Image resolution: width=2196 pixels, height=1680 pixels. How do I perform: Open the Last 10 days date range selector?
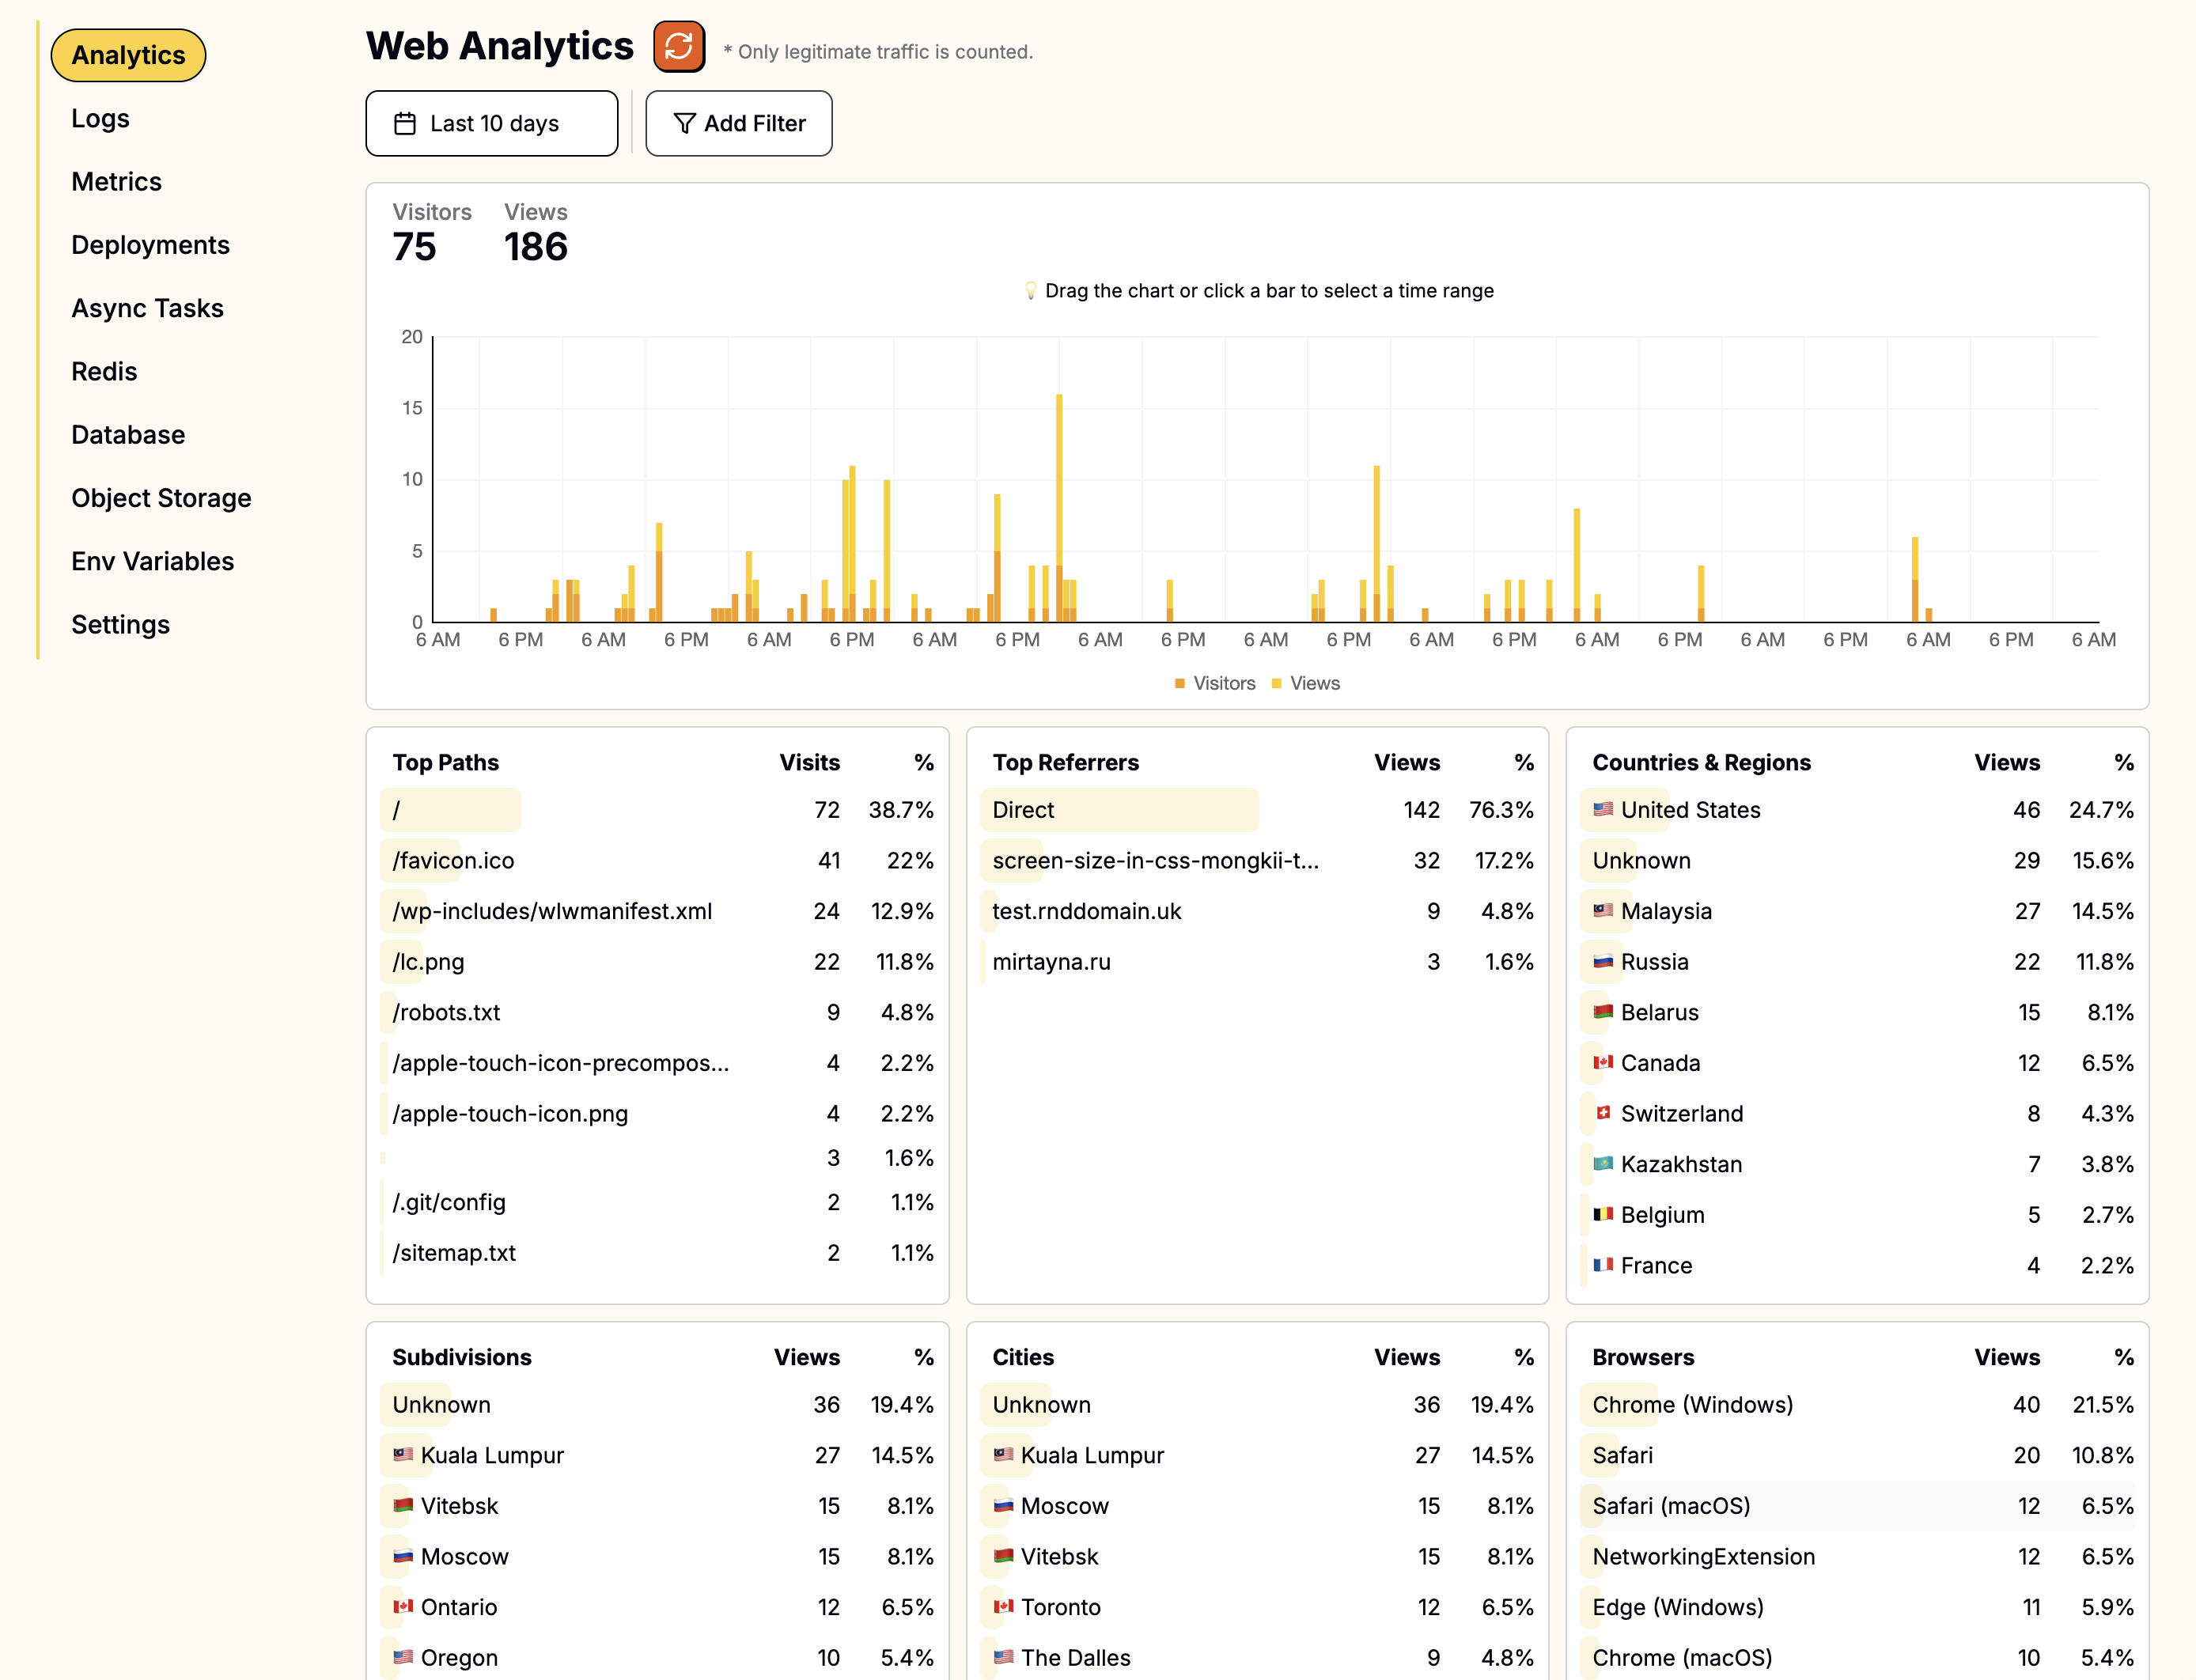pos(492,123)
